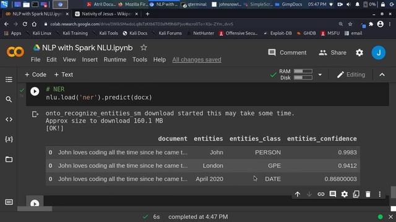Open the email bookmark
The image size is (396, 222).
(353, 33)
